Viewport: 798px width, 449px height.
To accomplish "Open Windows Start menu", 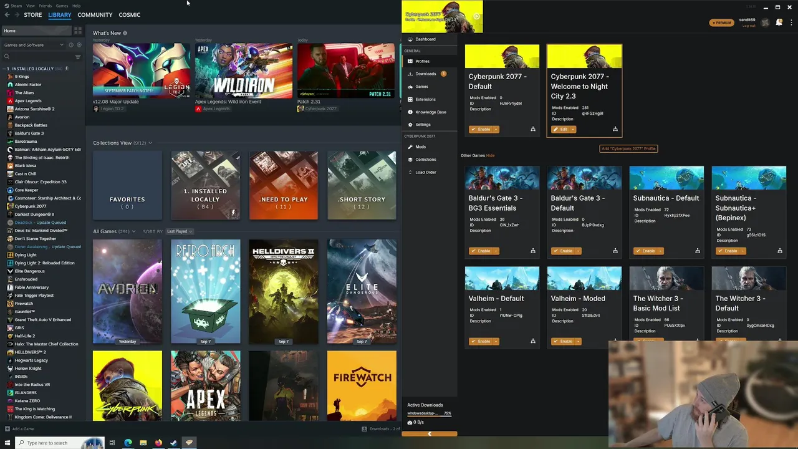I will [x=7, y=443].
